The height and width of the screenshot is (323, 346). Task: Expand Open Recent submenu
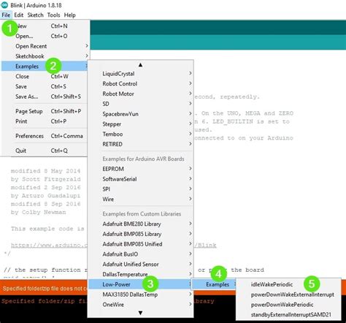point(45,46)
